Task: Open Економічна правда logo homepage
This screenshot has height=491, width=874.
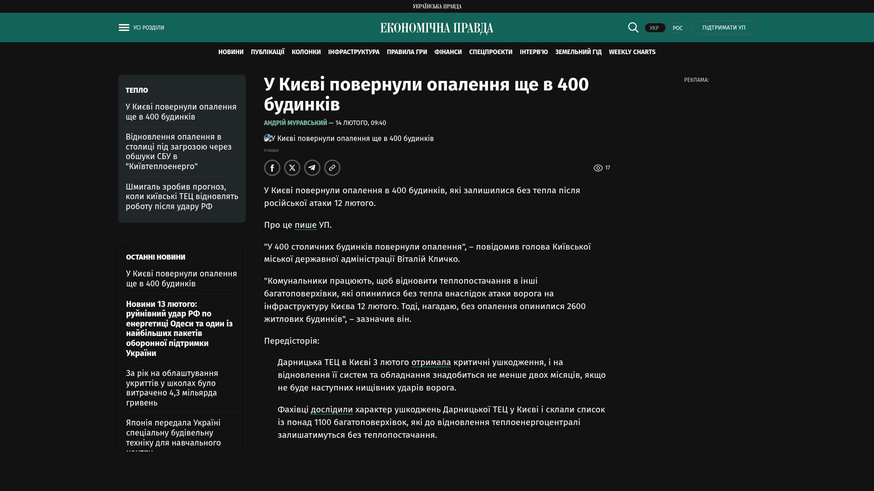Action: coord(437,28)
